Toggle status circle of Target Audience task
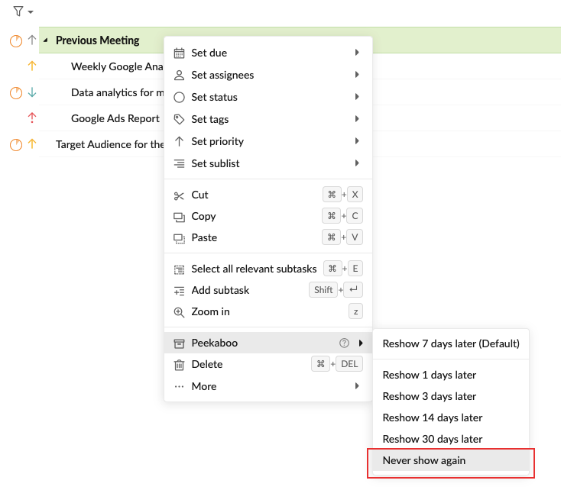This screenshot has width=561, height=490. [x=16, y=145]
